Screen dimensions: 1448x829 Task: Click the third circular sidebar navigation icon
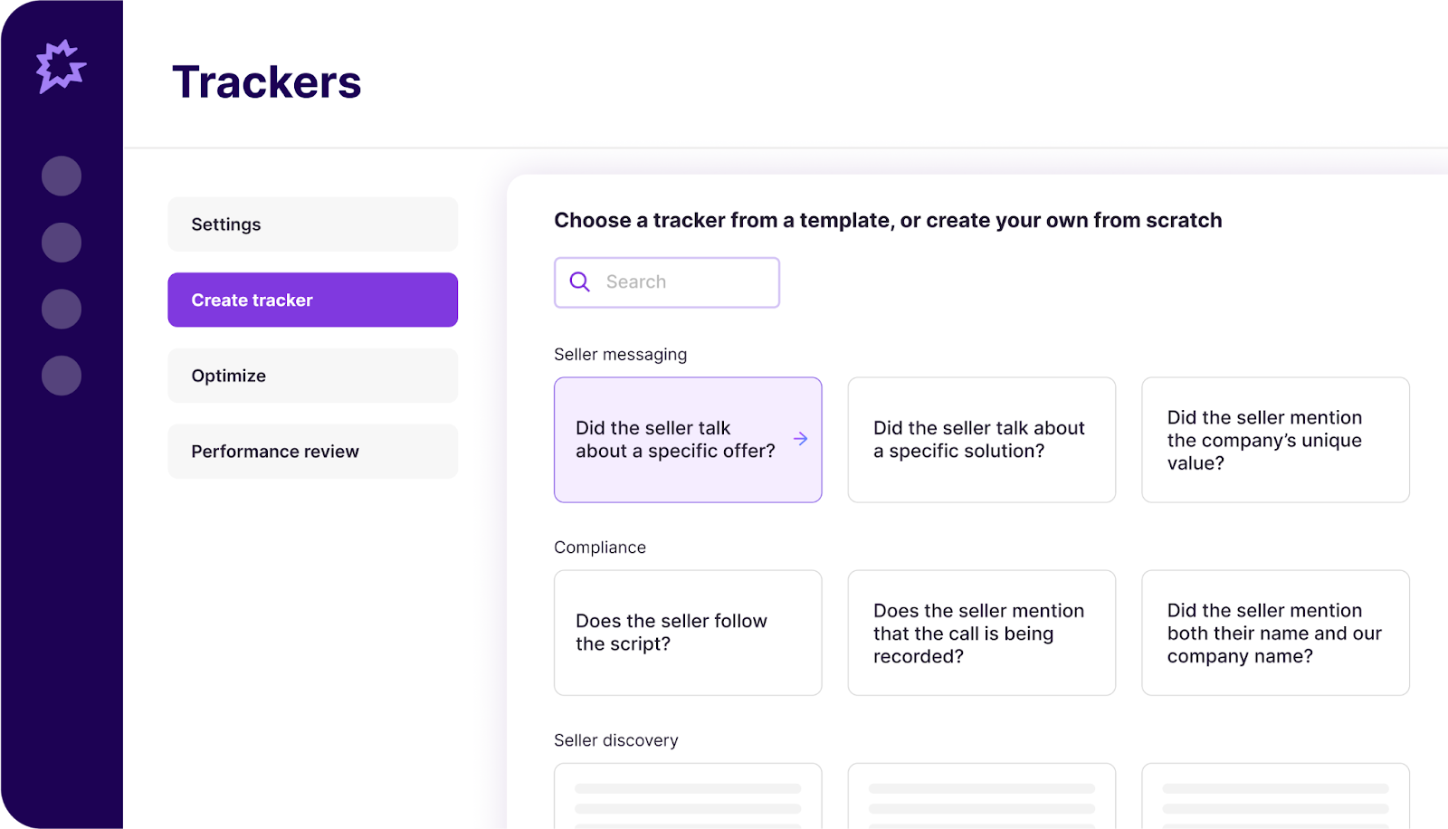coord(60,308)
